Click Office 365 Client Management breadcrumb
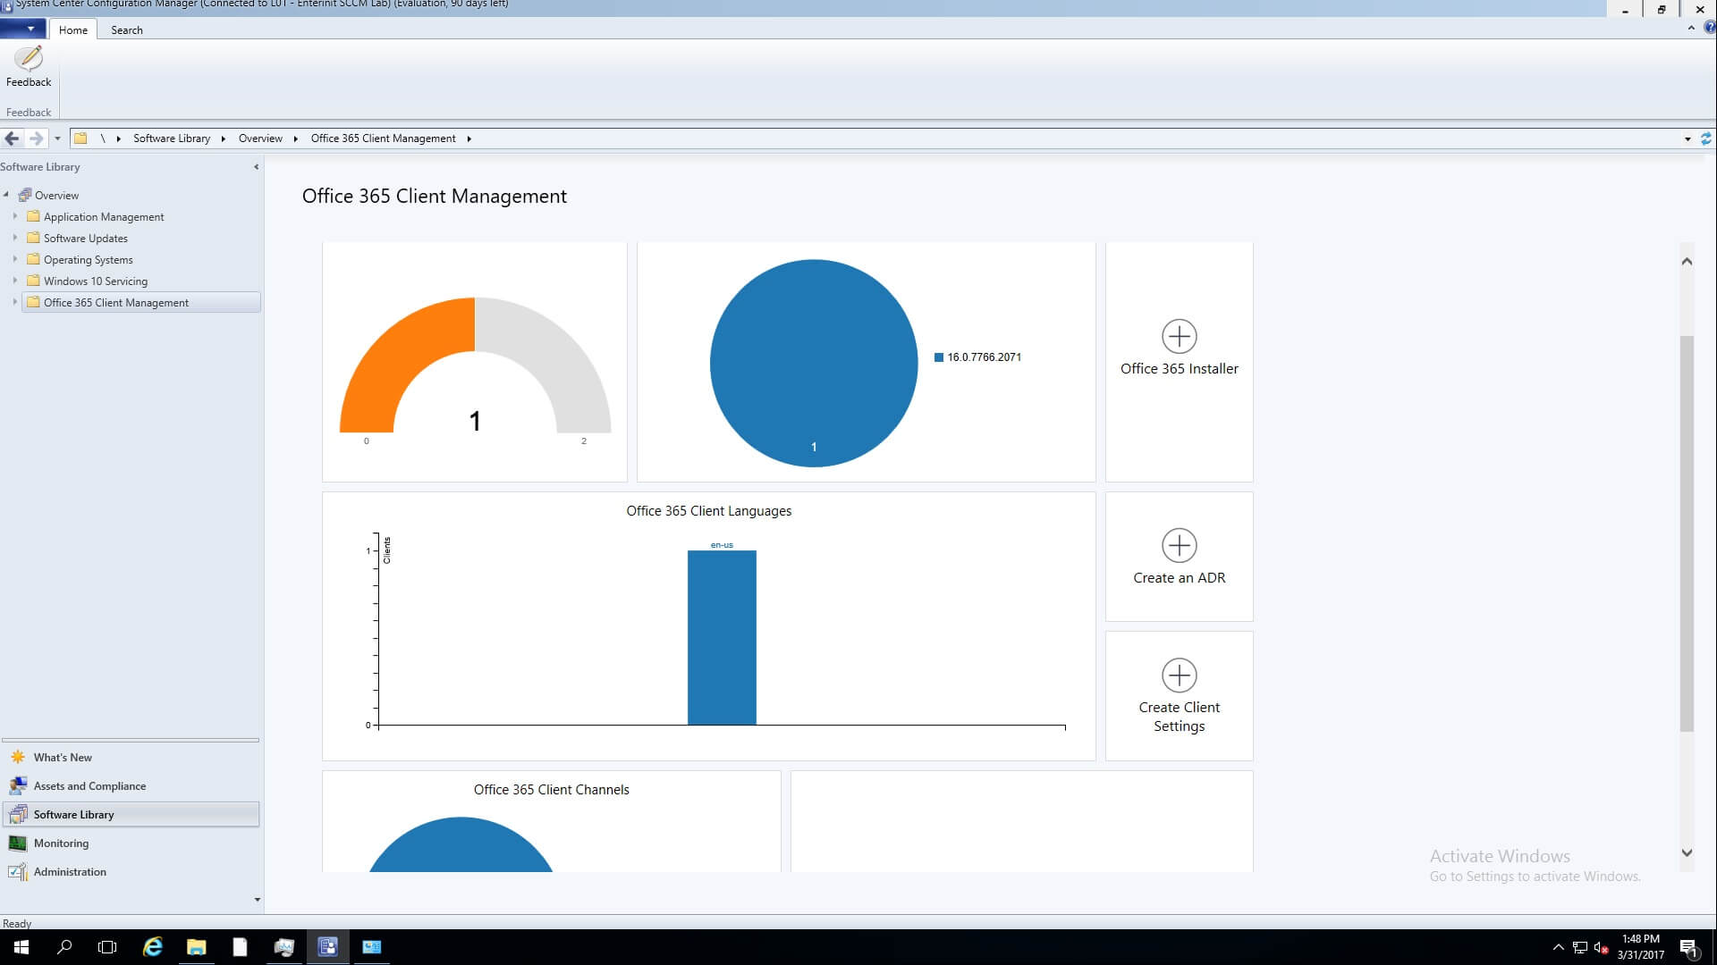Viewport: 1717px width, 965px height. 383,138
